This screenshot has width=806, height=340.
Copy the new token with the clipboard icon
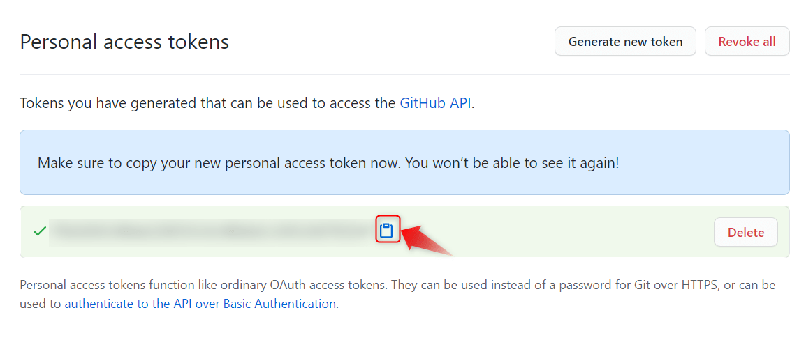(x=386, y=231)
